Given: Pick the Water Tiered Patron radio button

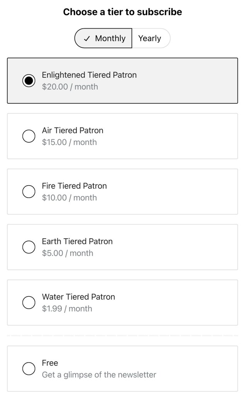Looking at the screenshot, I should click(x=29, y=302).
